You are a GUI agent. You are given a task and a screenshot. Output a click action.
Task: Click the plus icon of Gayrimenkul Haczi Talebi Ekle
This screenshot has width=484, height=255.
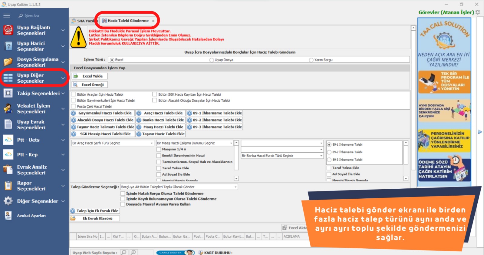tap(73, 113)
